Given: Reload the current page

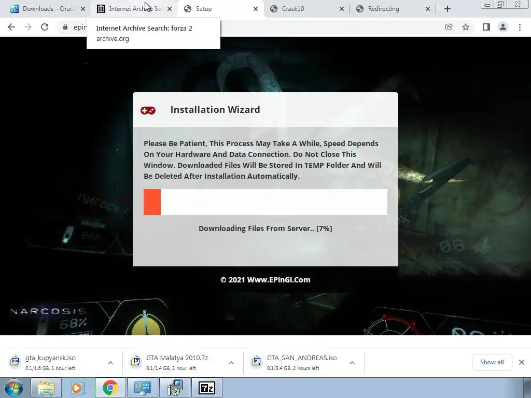Looking at the screenshot, I should [45, 27].
